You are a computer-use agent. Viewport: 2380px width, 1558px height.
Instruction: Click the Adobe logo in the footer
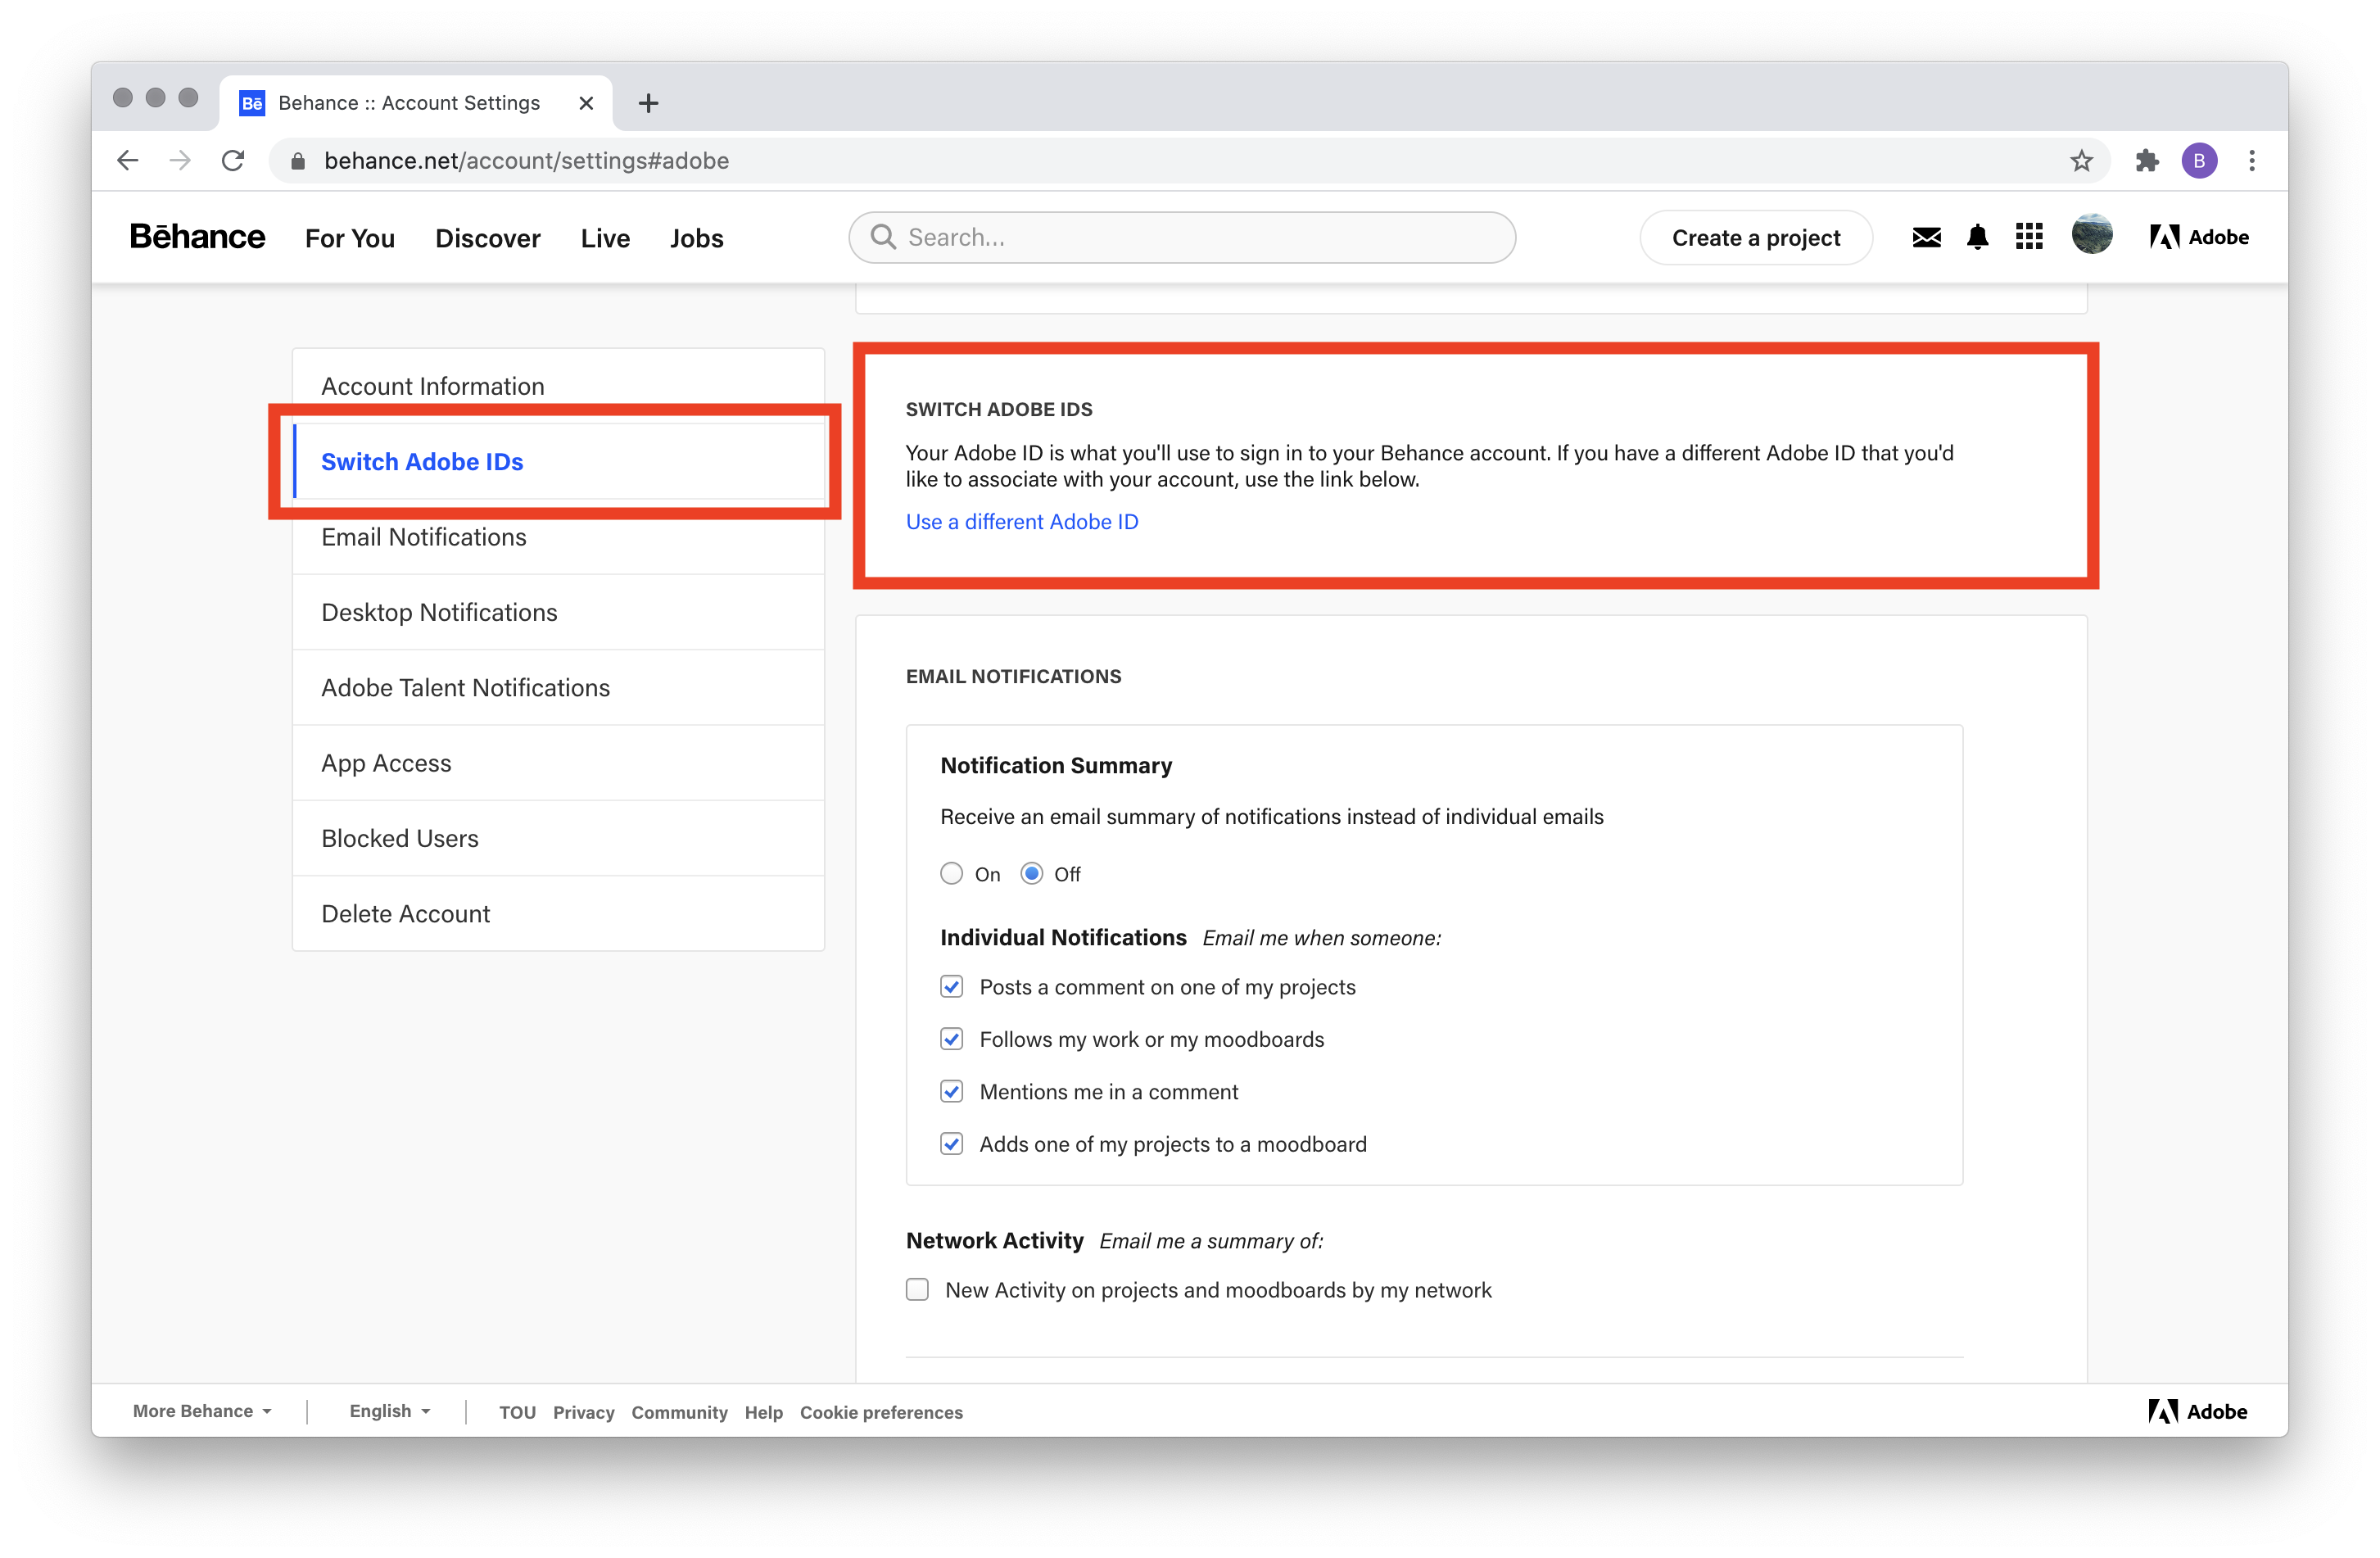pyautogui.click(x=2197, y=1411)
